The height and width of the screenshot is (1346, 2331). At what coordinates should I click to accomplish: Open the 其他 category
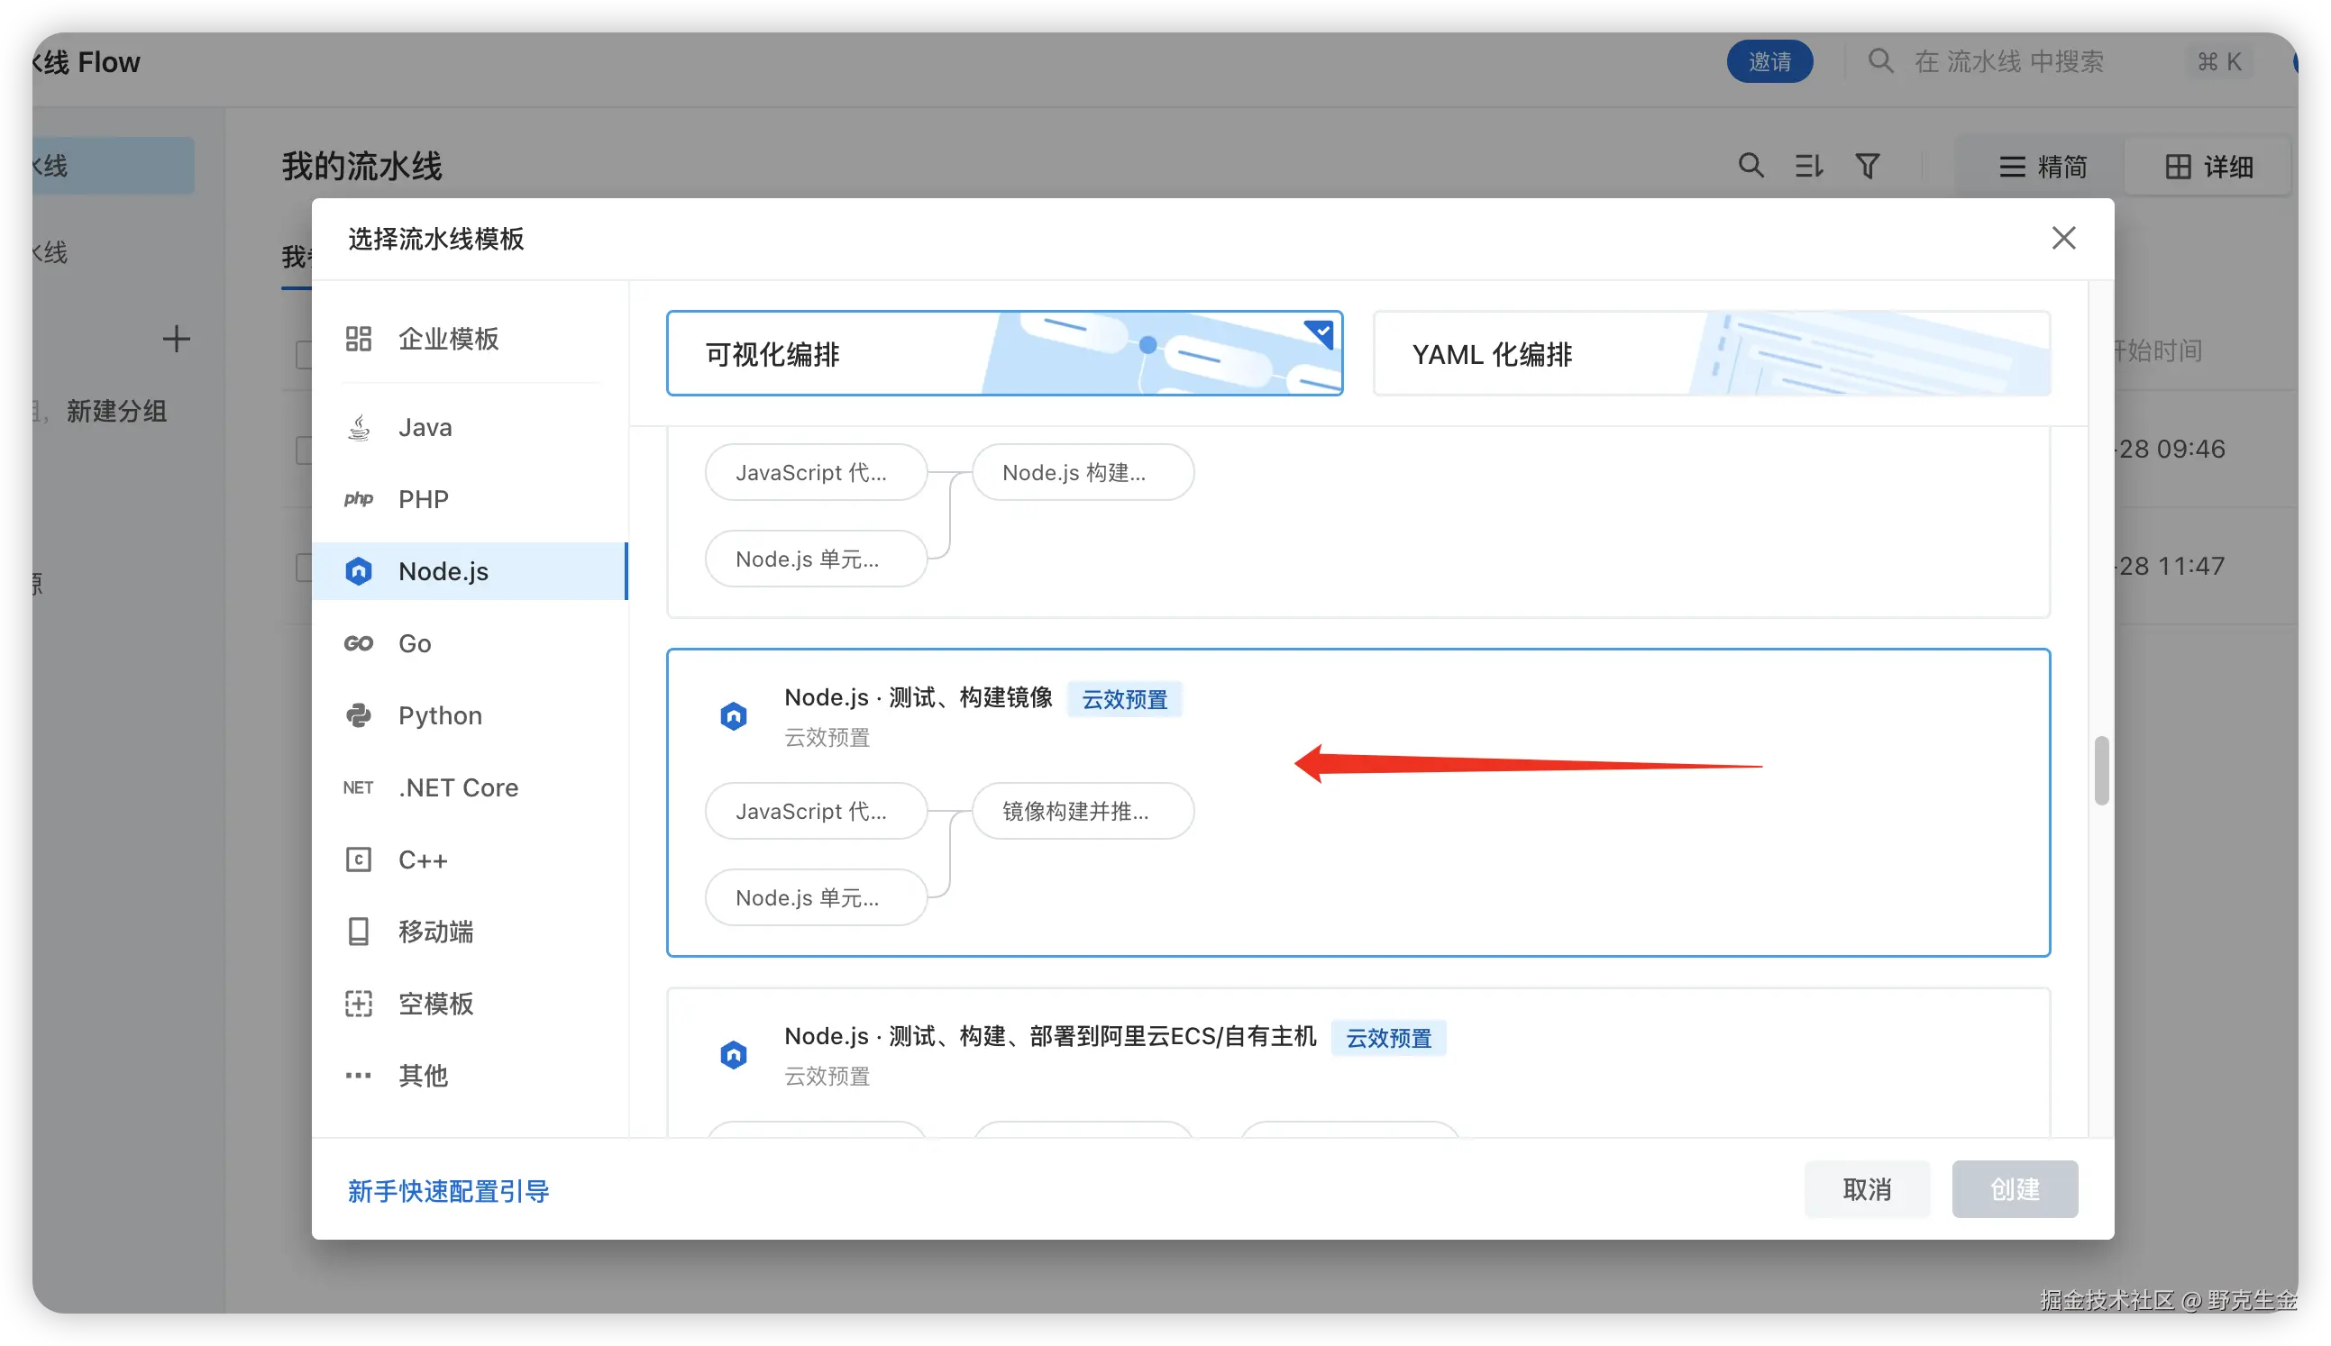423,1076
